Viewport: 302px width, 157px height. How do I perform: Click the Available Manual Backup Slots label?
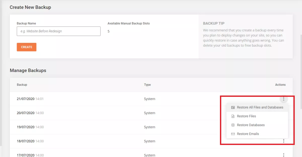(129, 23)
